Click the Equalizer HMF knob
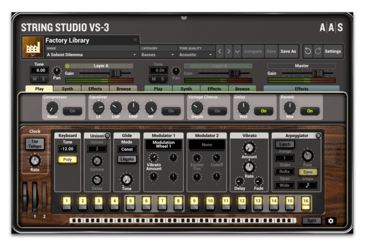 (133, 108)
